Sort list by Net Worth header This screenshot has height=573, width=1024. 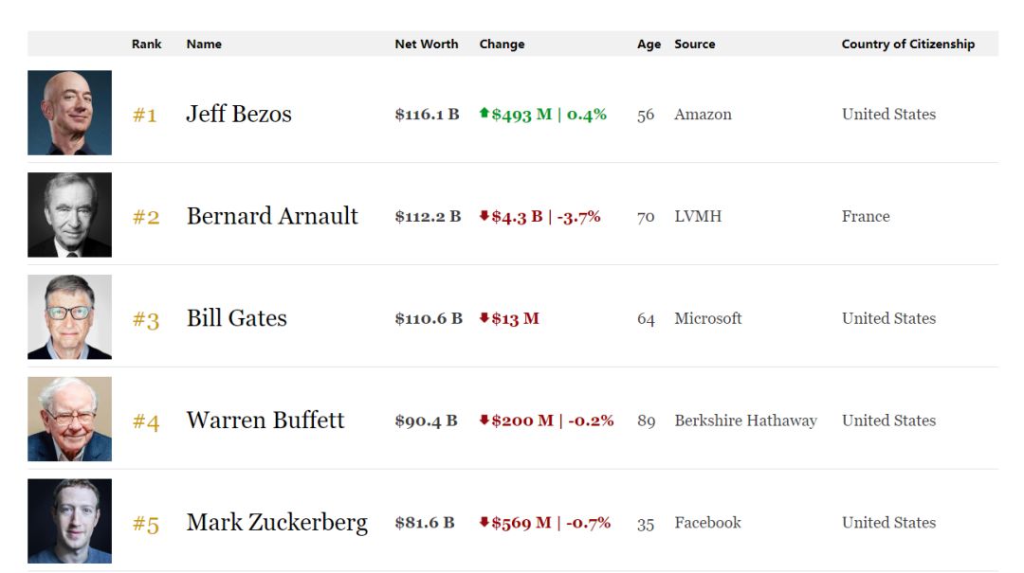pyautogui.click(x=426, y=44)
